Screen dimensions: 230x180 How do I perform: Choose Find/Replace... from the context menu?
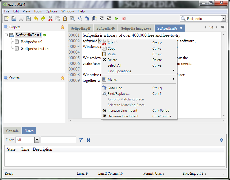point(139,94)
